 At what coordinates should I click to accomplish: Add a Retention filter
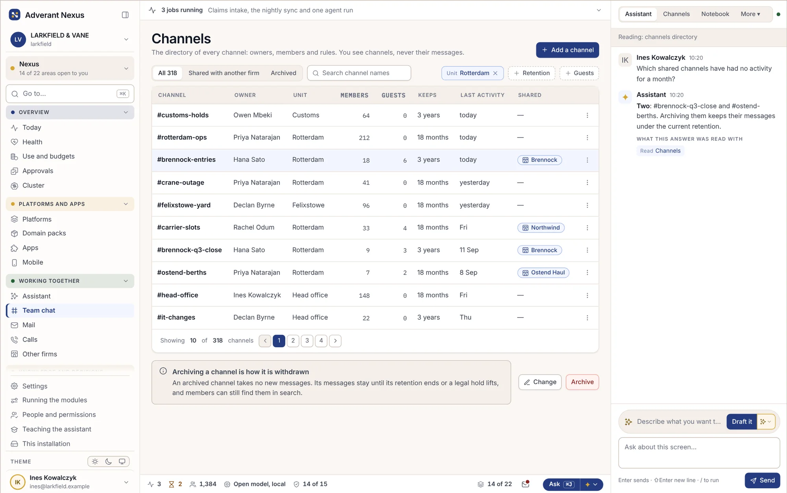pos(532,73)
